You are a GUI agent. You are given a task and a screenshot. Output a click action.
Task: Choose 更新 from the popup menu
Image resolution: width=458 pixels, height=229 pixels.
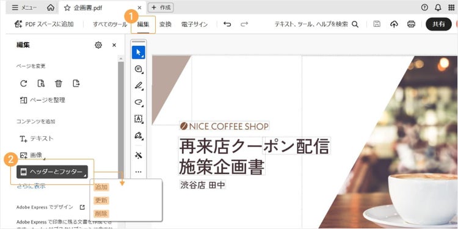coord(101,200)
